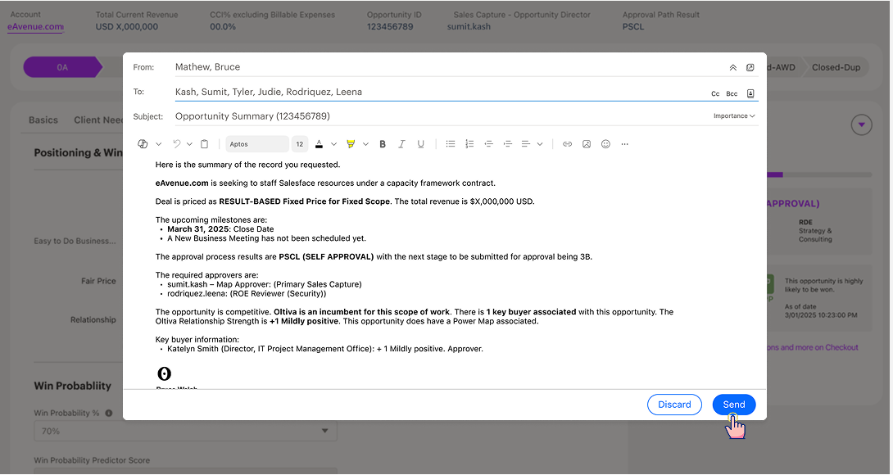
Task: Click the clipboard paste icon
Action: tap(205, 144)
